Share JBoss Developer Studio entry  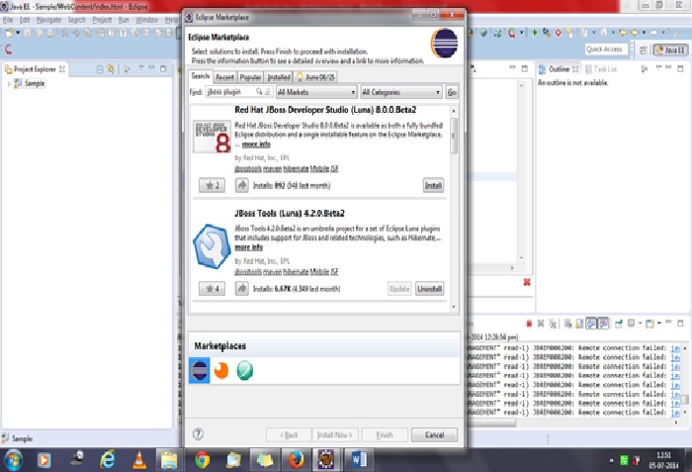coord(241,185)
